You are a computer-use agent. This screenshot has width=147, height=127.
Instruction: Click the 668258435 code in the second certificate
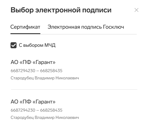pyautogui.click(x=51, y=110)
